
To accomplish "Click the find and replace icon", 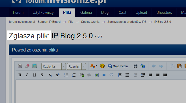I will coord(142,66).
